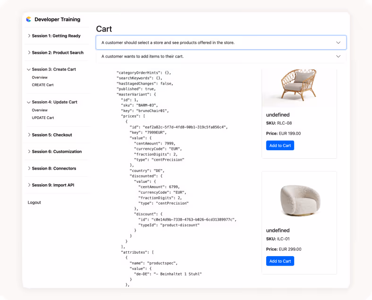Image resolution: width=372 pixels, height=300 pixels.
Task: Open chevron of select a store accordion
Action: [x=338, y=43]
